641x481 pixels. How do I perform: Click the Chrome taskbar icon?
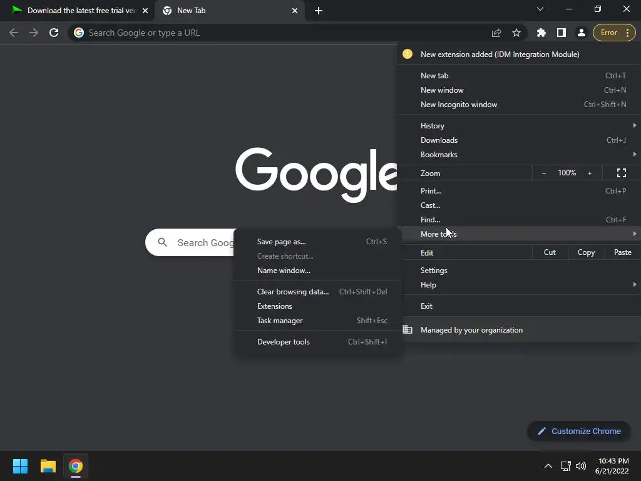tap(76, 466)
